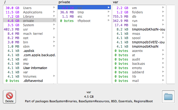Select the Library row
This screenshot has width=178, height=110.
click(30, 17)
